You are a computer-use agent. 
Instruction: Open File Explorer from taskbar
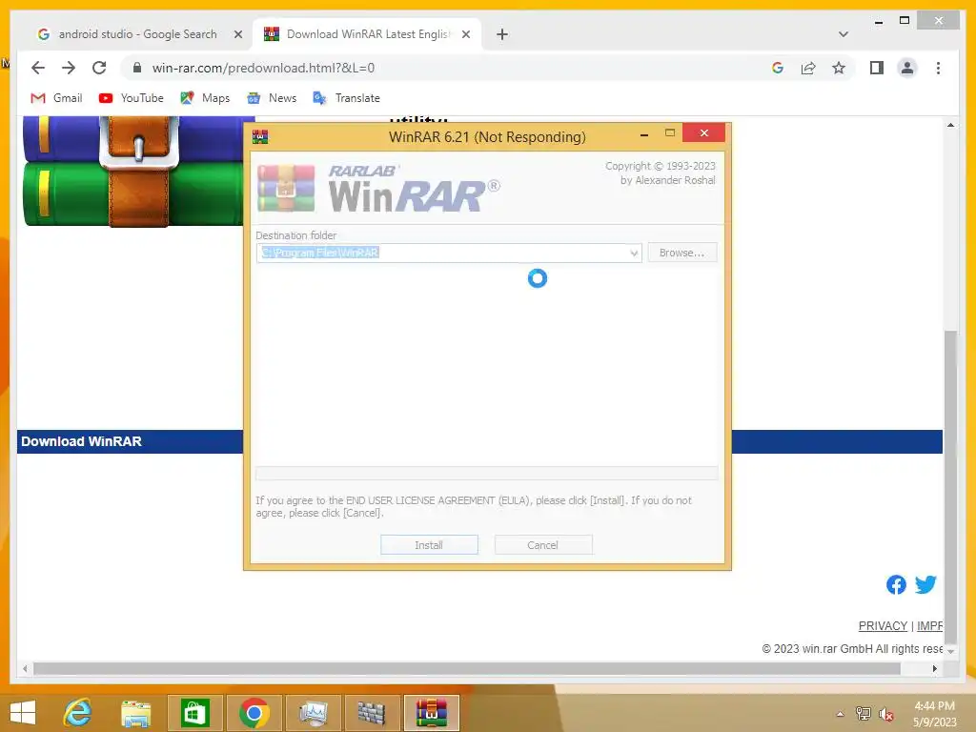click(136, 713)
